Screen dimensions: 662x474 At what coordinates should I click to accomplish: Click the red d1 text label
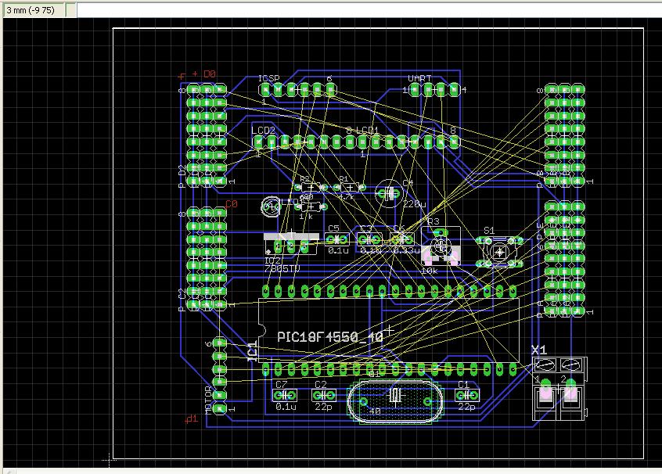(x=192, y=418)
